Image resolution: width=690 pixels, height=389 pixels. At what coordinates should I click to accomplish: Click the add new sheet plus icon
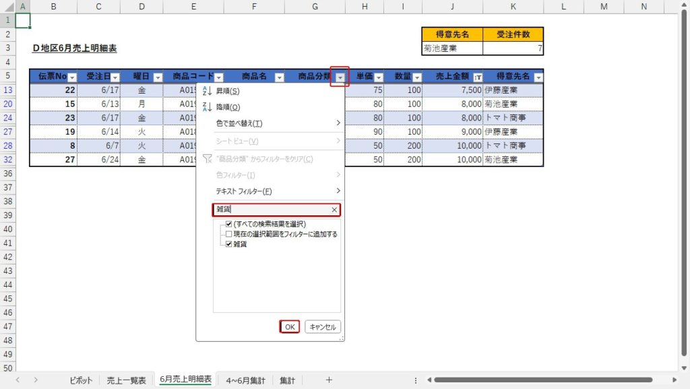[x=329, y=380]
